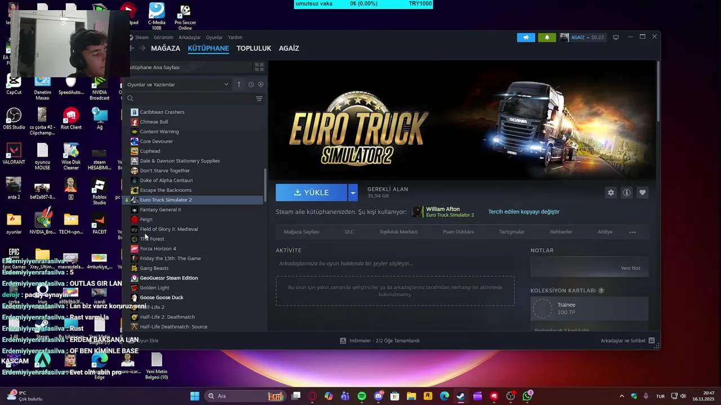Add game to favorites heart icon

click(642, 192)
